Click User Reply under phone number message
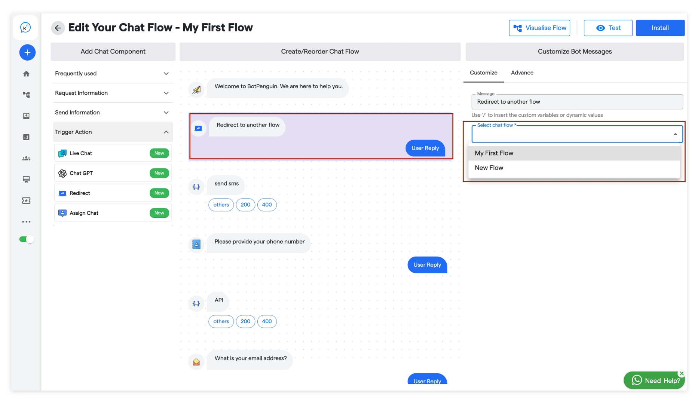 (x=427, y=265)
